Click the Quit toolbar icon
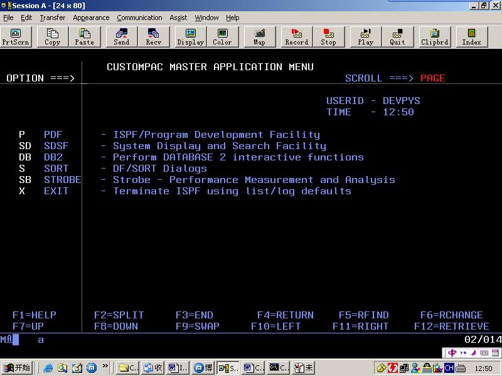502x376 pixels. [x=398, y=37]
